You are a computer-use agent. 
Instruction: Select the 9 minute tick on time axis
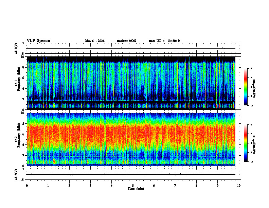[x=217, y=186]
